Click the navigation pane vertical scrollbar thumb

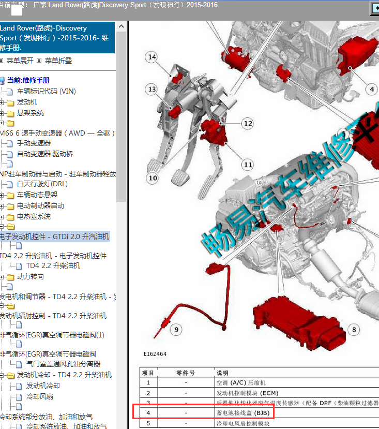click(121, 117)
